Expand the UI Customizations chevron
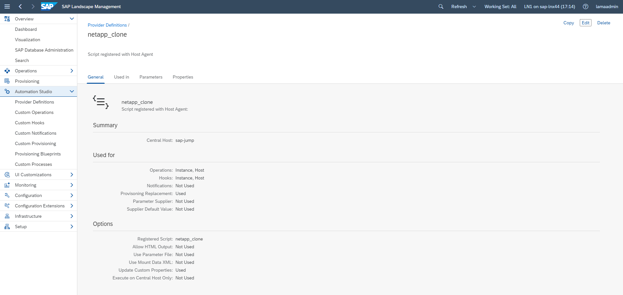Screen dimensions: 623x295 (x=72, y=175)
